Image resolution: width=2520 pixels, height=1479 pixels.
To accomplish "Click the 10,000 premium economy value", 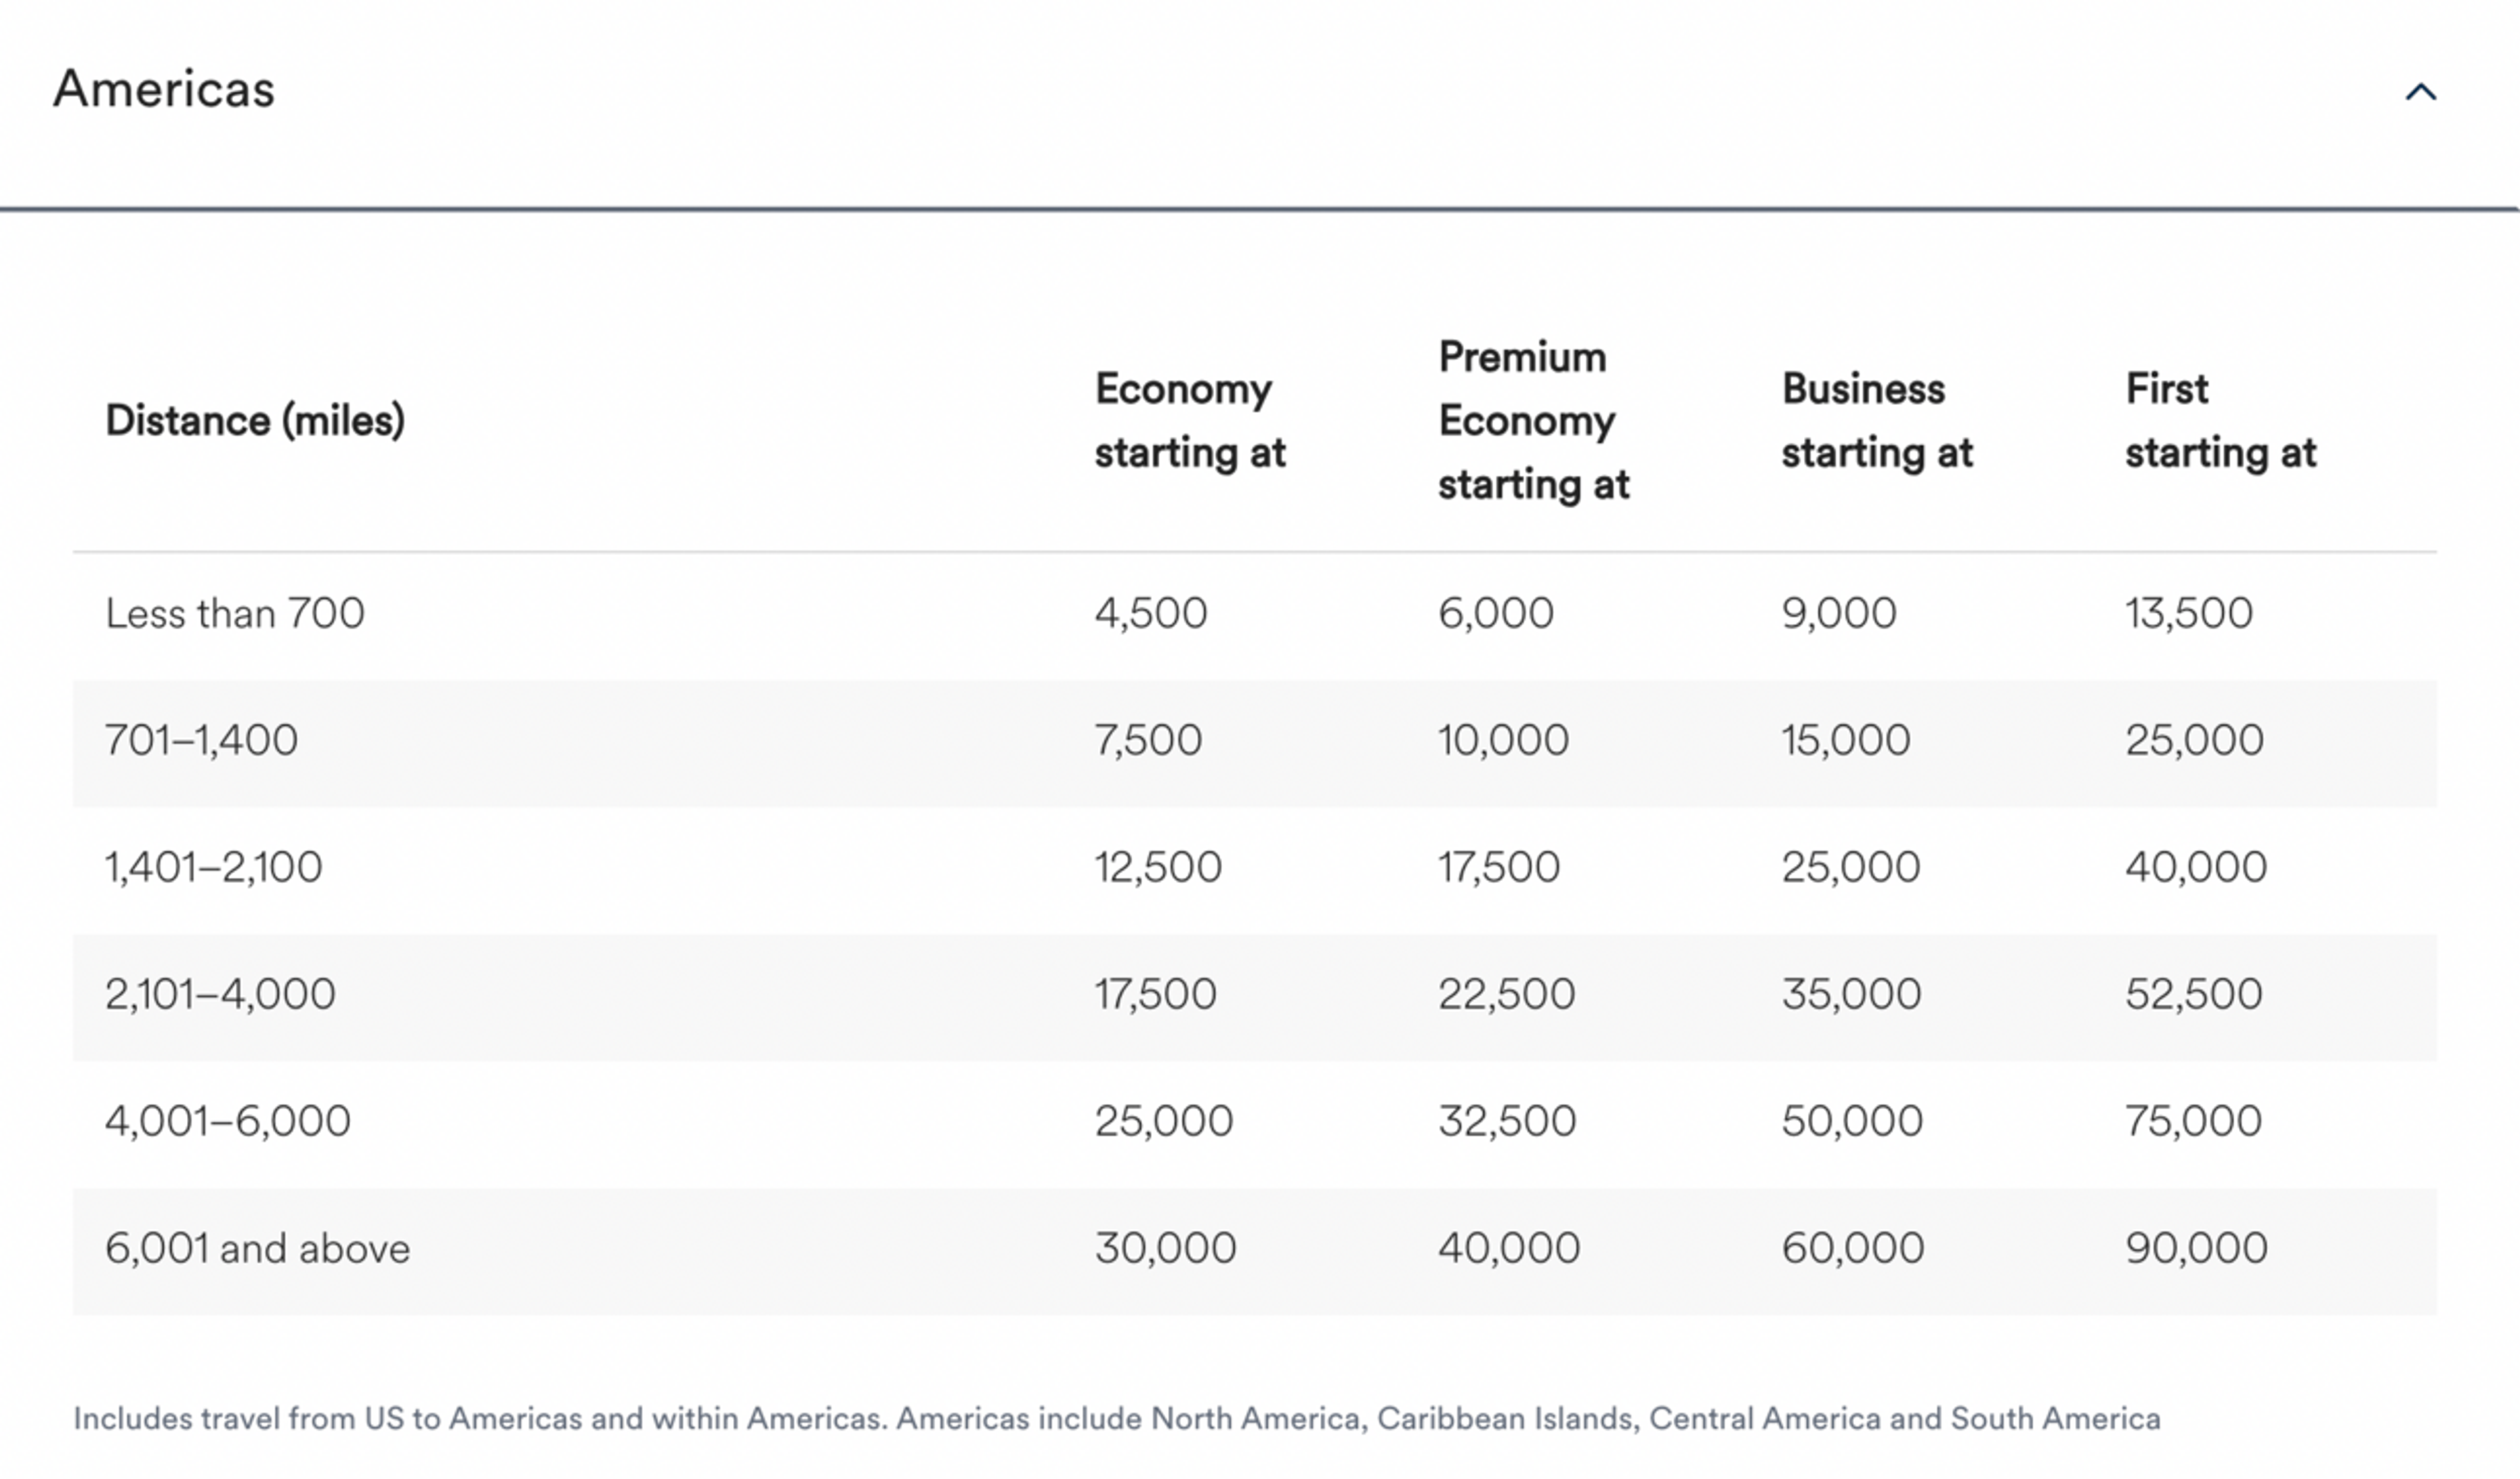I will click(x=1503, y=740).
